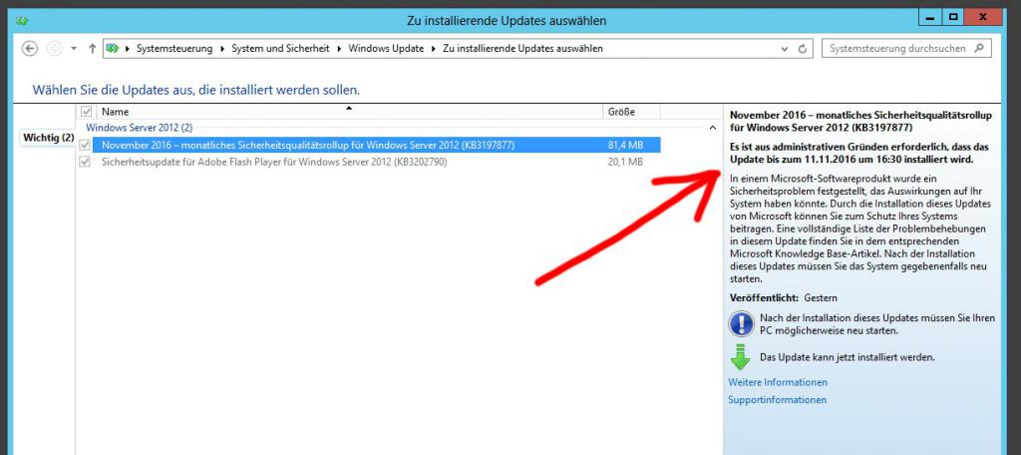Minimize the update window

(x=930, y=18)
